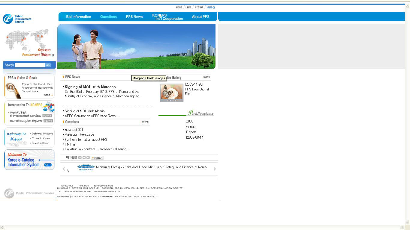Open the KMTnet question

coord(71,144)
